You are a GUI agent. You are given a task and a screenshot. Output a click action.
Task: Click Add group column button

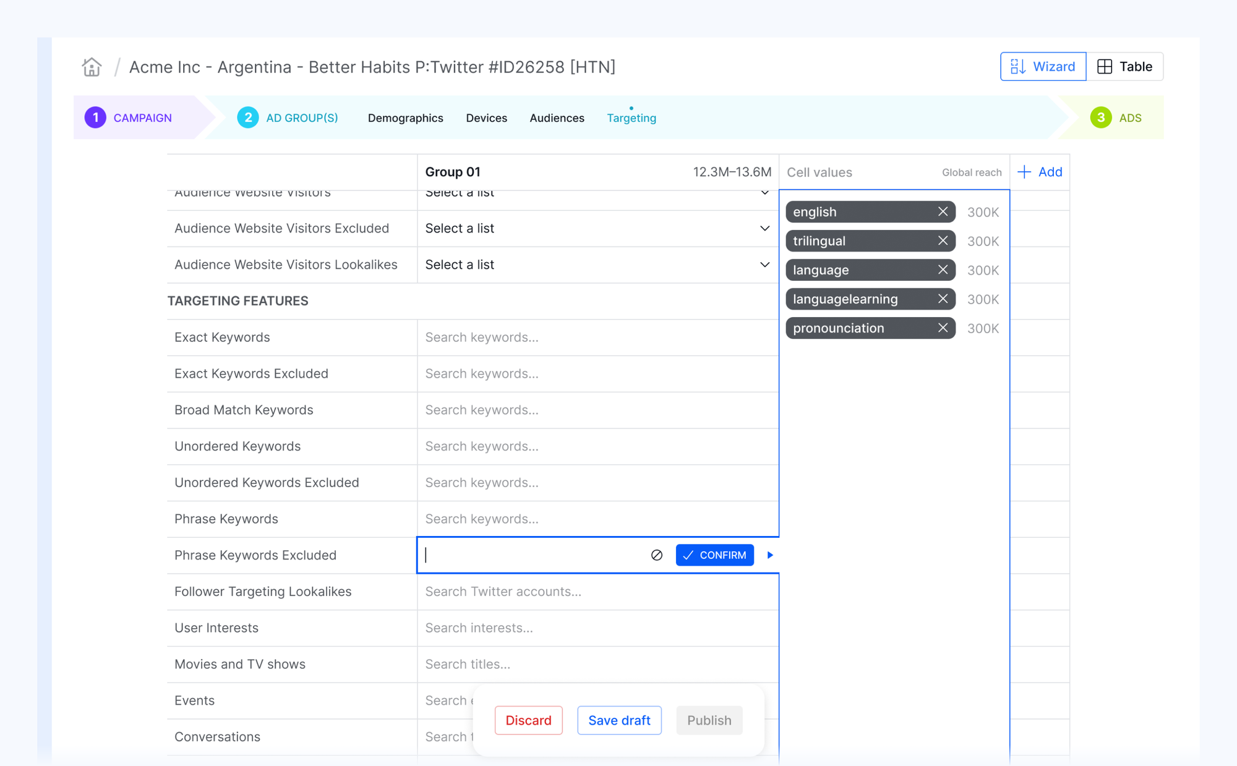pyautogui.click(x=1040, y=172)
